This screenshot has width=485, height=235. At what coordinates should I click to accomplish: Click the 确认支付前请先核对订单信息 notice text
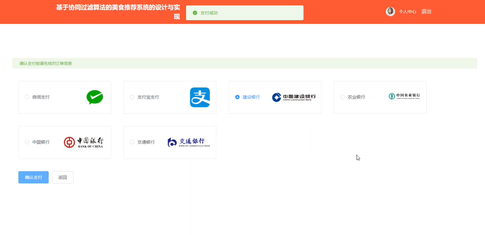point(46,64)
